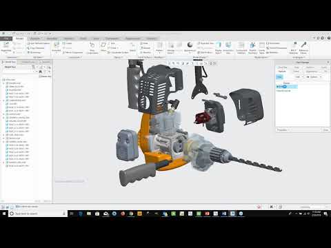Open the Simp Rep tab in View Manager
The width and height of the screenshot is (331, 248).
tap(283, 68)
